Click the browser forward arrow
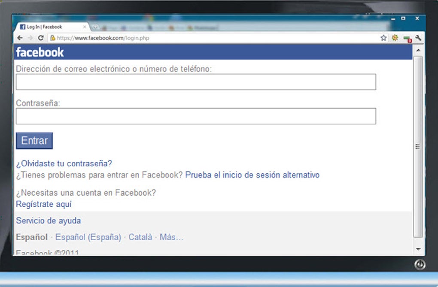The image size is (438, 287). [30, 38]
